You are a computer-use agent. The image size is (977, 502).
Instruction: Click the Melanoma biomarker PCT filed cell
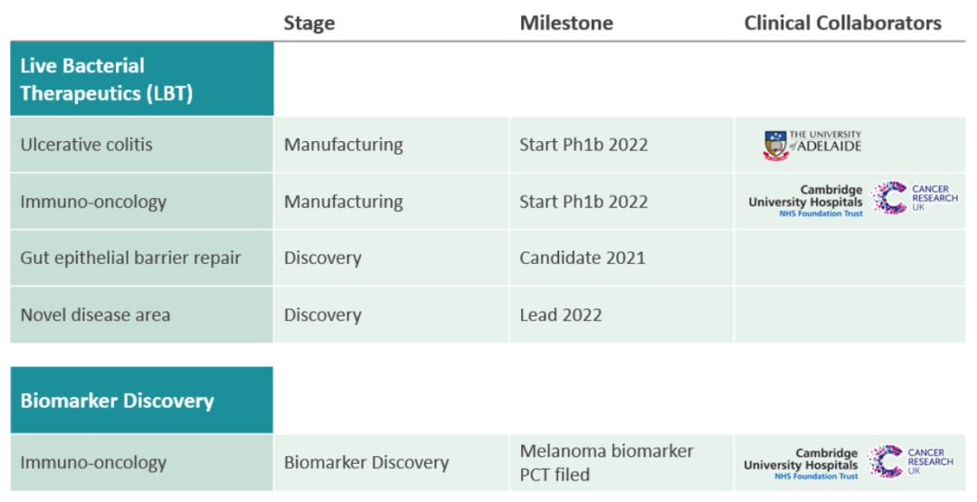tap(606, 462)
